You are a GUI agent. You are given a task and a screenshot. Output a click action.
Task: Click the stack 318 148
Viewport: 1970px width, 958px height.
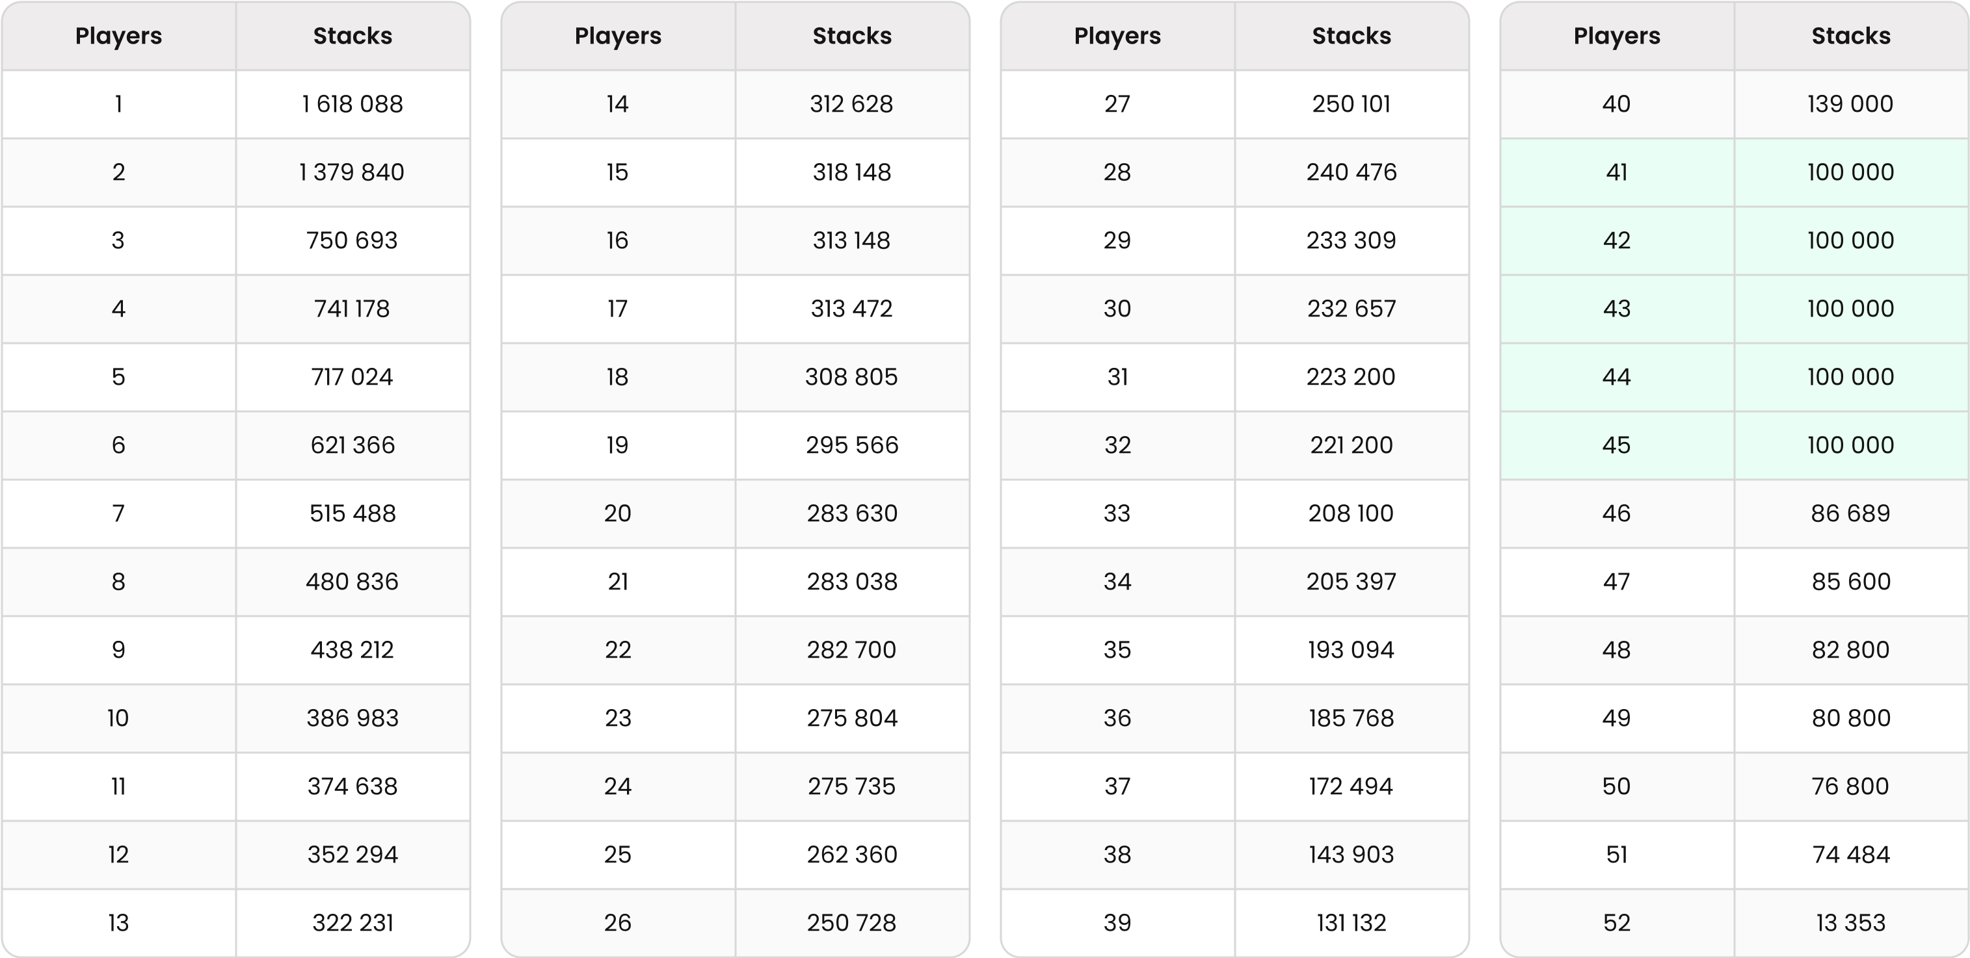pyautogui.click(x=852, y=173)
